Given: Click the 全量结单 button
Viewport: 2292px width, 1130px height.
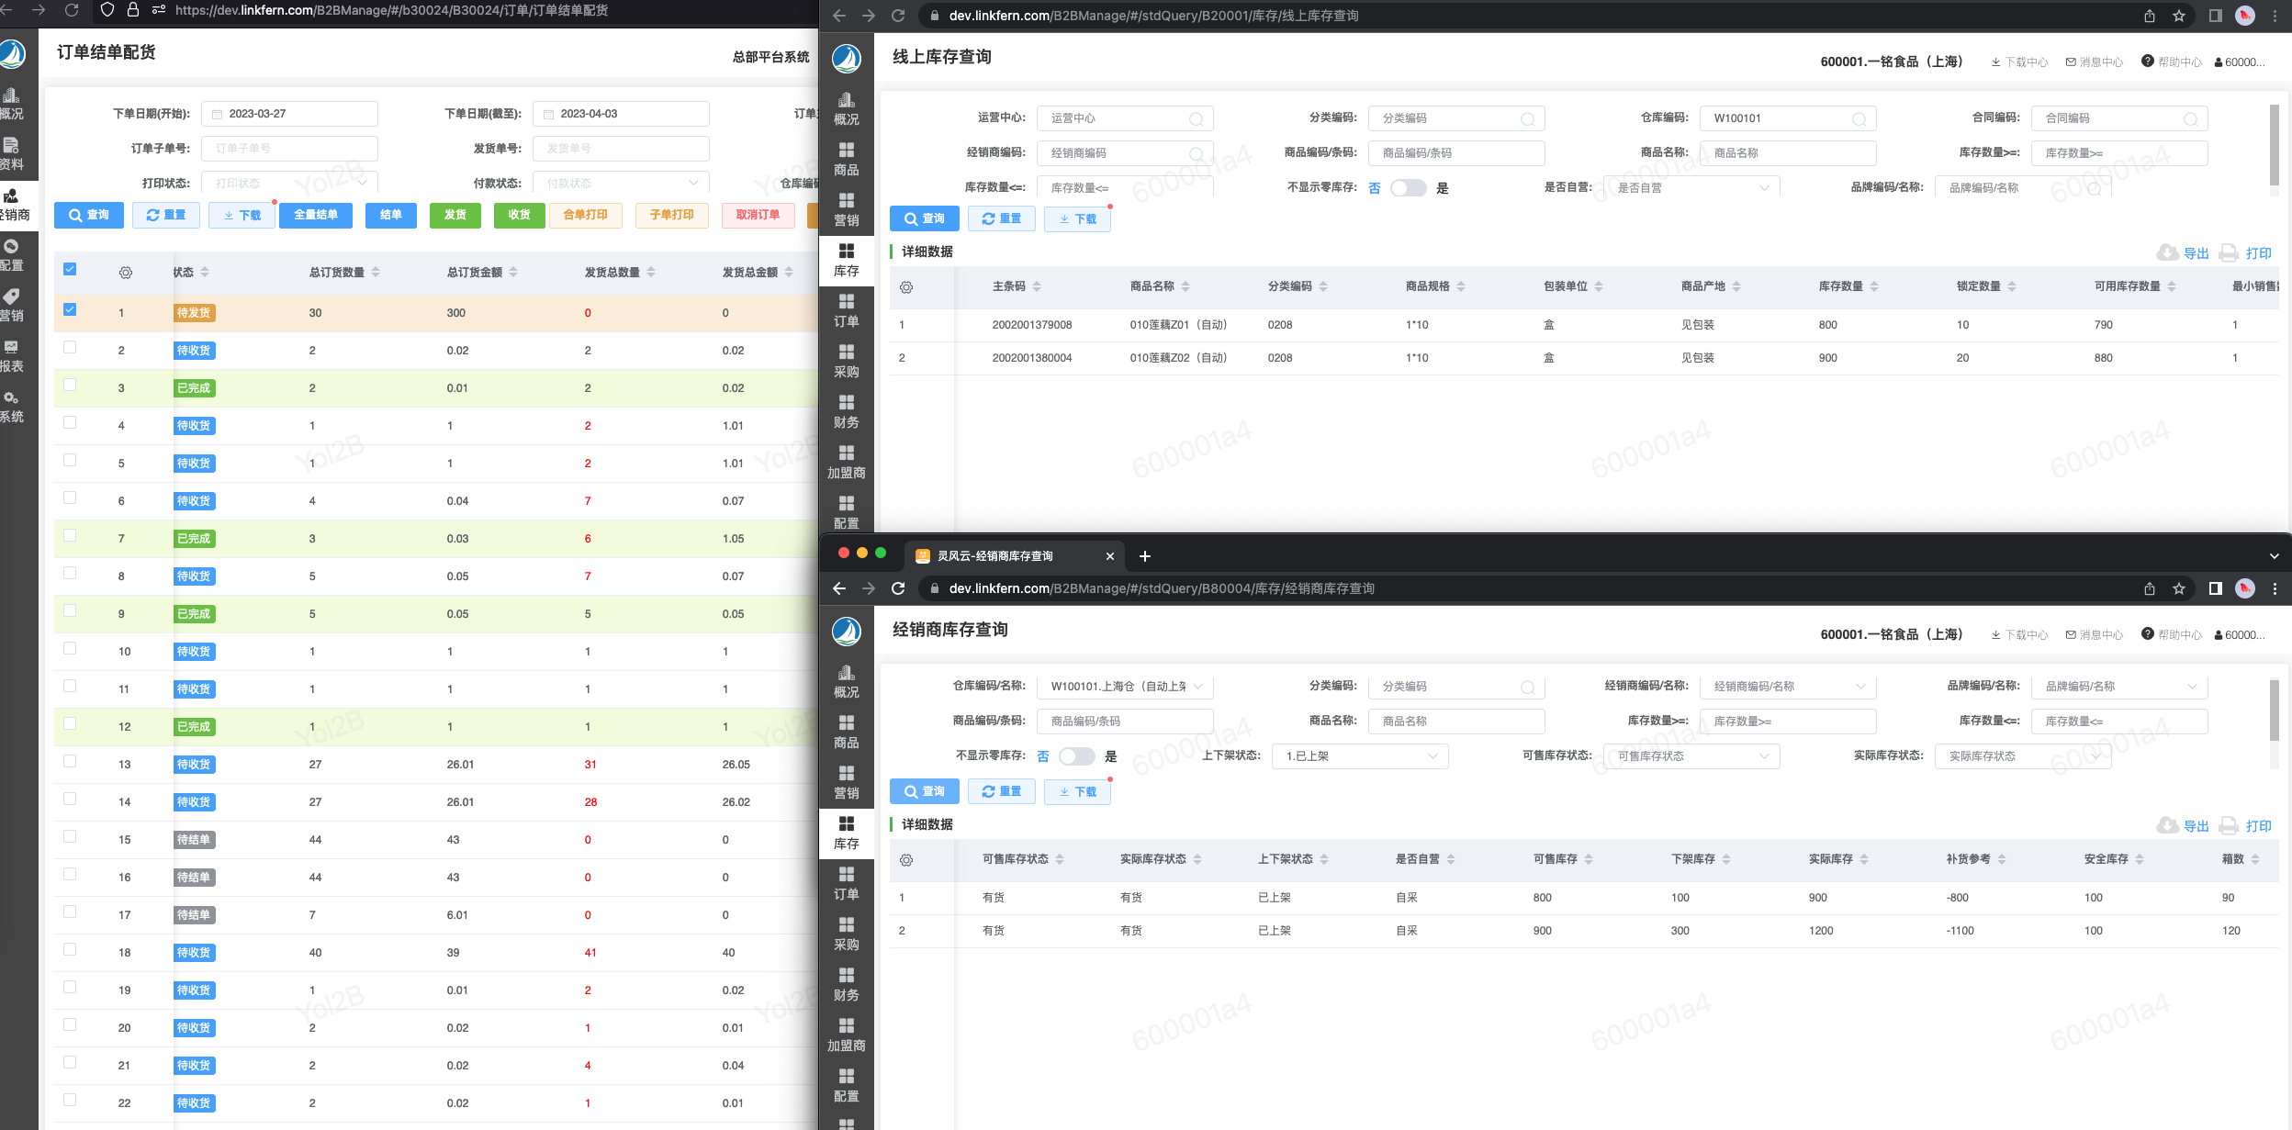Looking at the screenshot, I should tap(316, 215).
